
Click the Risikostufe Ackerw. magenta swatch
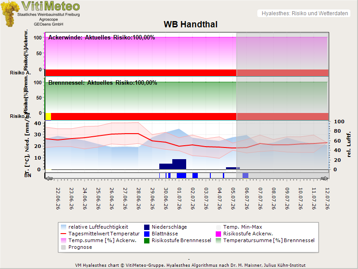[218, 234]
